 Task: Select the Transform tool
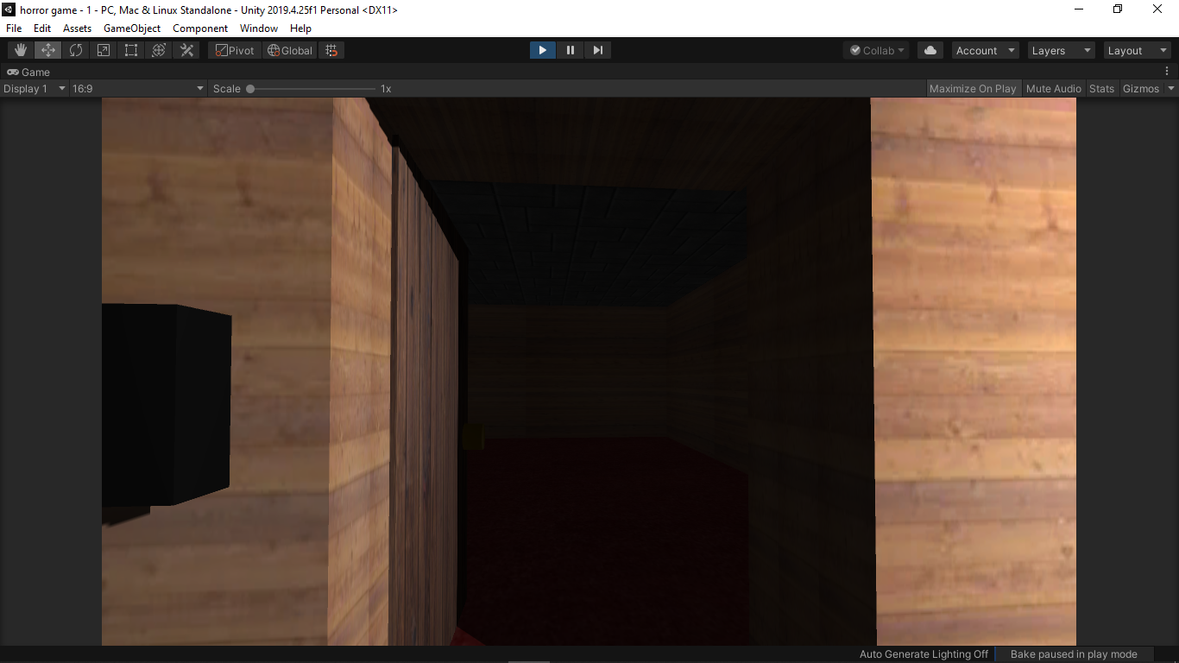(159, 50)
